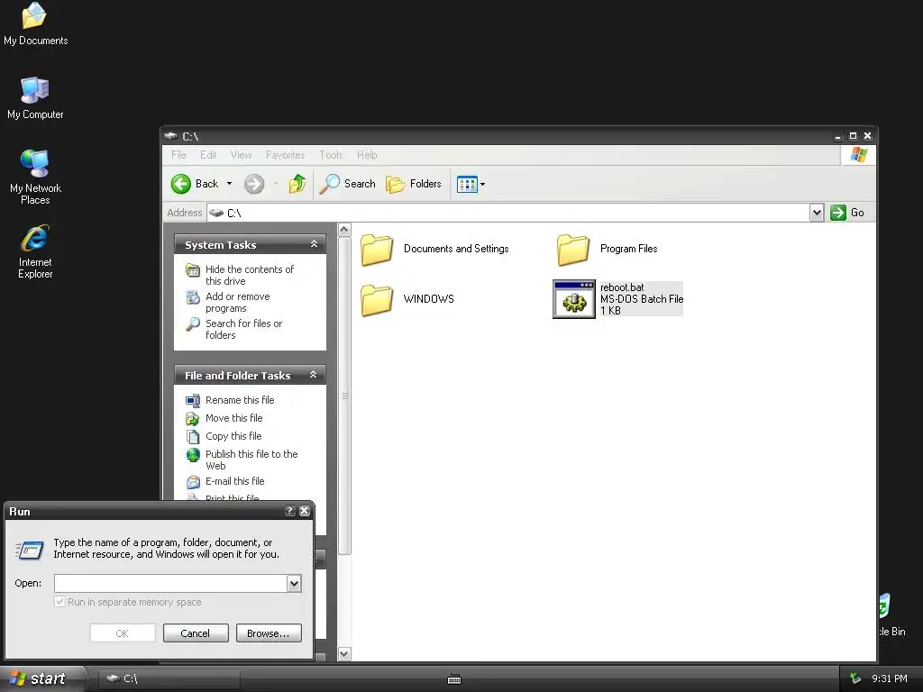Image resolution: width=923 pixels, height=692 pixels.
Task: Select the reboot.bat batch file icon
Action: (574, 299)
